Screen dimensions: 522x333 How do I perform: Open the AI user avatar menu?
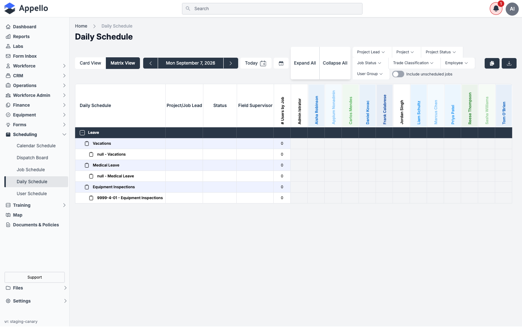coord(512,9)
